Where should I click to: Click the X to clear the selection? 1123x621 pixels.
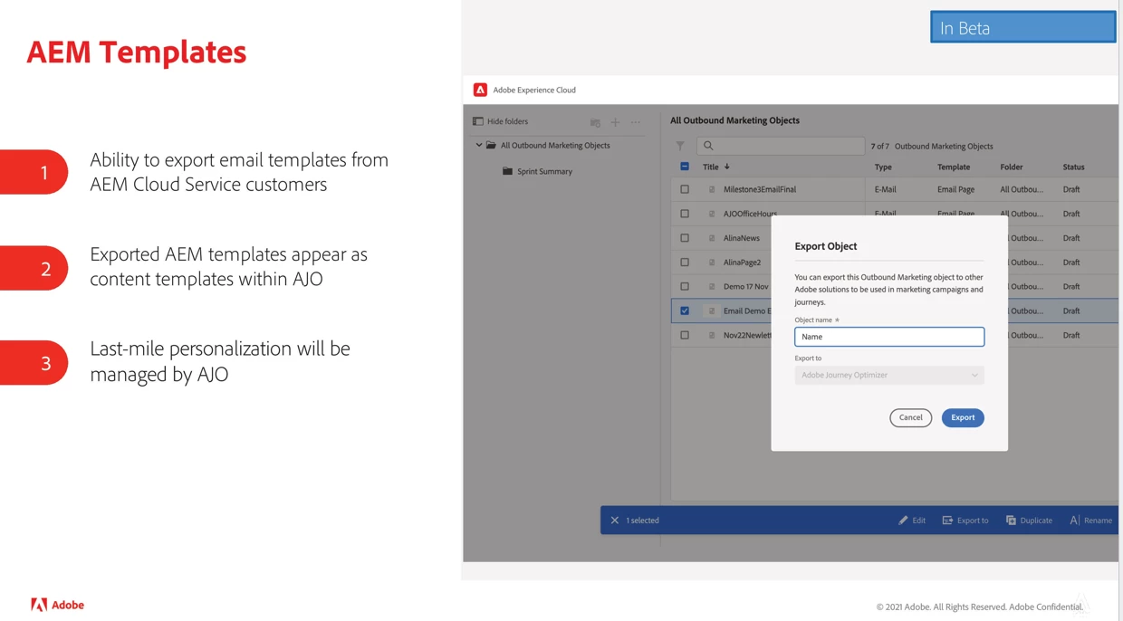tap(615, 521)
